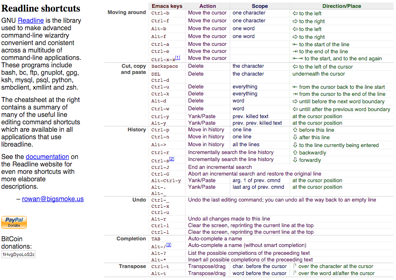Click the 'Emacs keys' column header

click(x=167, y=6)
